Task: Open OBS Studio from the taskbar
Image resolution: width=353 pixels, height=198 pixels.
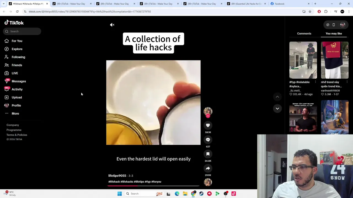Action: coord(226,194)
